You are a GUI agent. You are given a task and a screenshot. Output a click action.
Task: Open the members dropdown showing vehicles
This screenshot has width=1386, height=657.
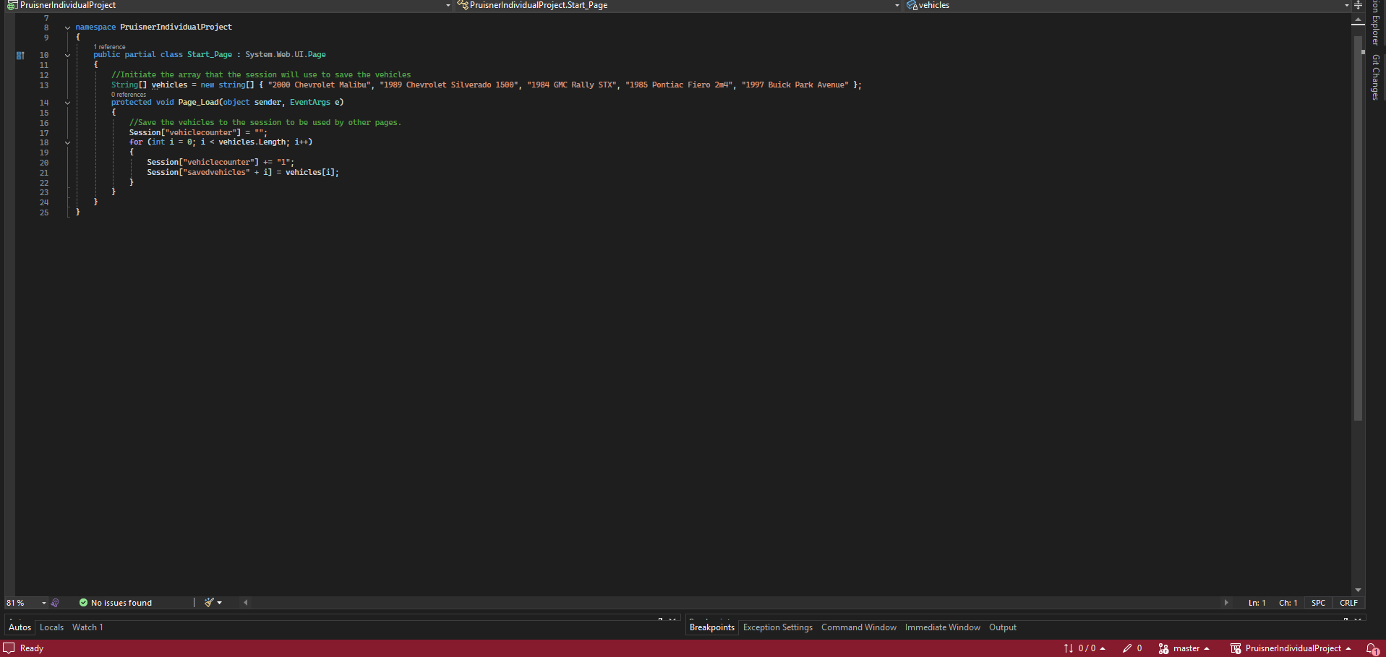(x=1127, y=5)
